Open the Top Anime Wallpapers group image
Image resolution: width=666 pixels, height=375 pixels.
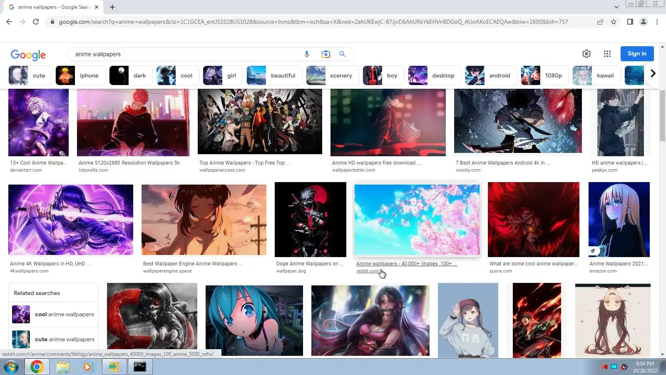point(260,122)
